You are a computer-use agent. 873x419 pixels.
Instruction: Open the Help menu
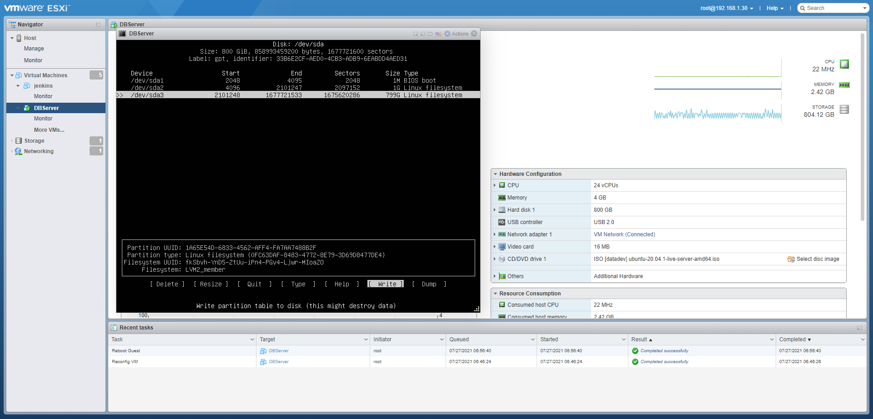tap(774, 8)
